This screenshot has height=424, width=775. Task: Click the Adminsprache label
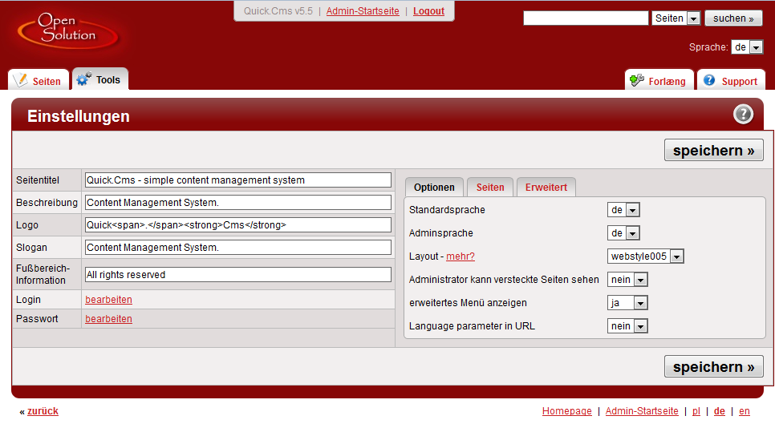[x=441, y=233]
